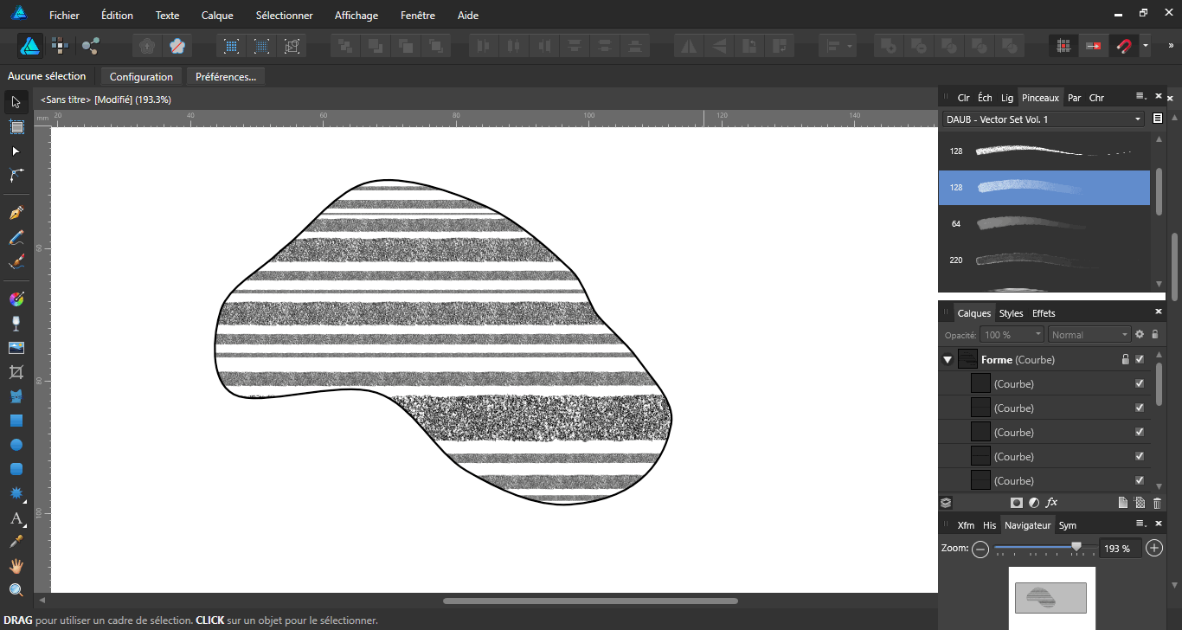Viewport: 1182px width, 630px height.
Task: Select the View hand tool
Action: [x=16, y=566]
